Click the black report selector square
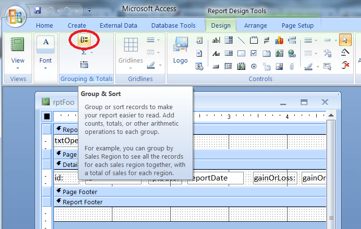The width and height of the screenshot is (361, 229). 47,116
